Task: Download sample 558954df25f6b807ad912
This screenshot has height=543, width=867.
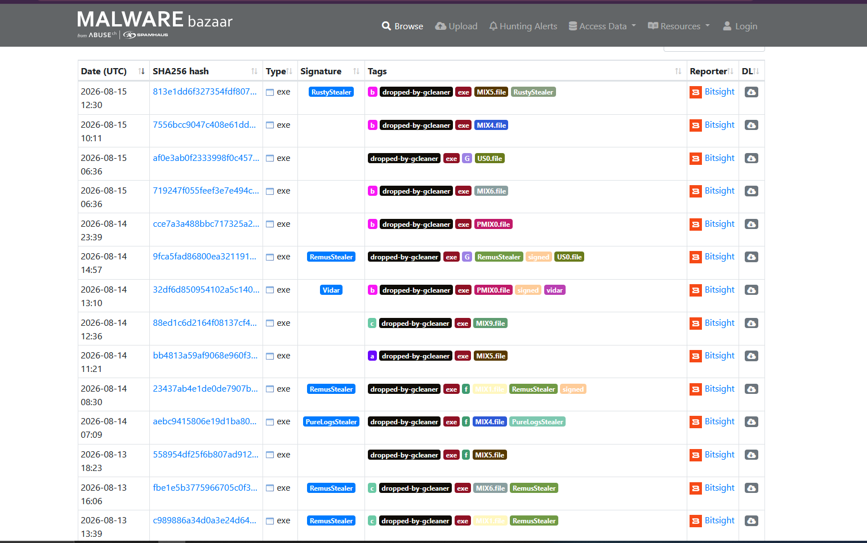Action: pyautogui.click(x=751, y=455)
